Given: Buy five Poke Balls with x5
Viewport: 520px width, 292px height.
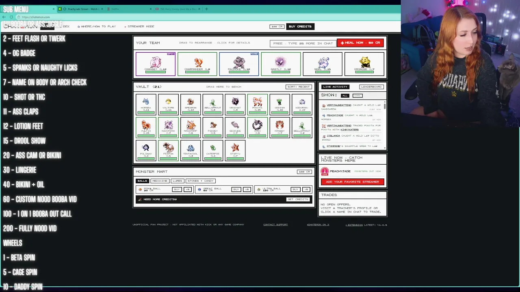Looking at the screenshot, I should click(188, 189).
